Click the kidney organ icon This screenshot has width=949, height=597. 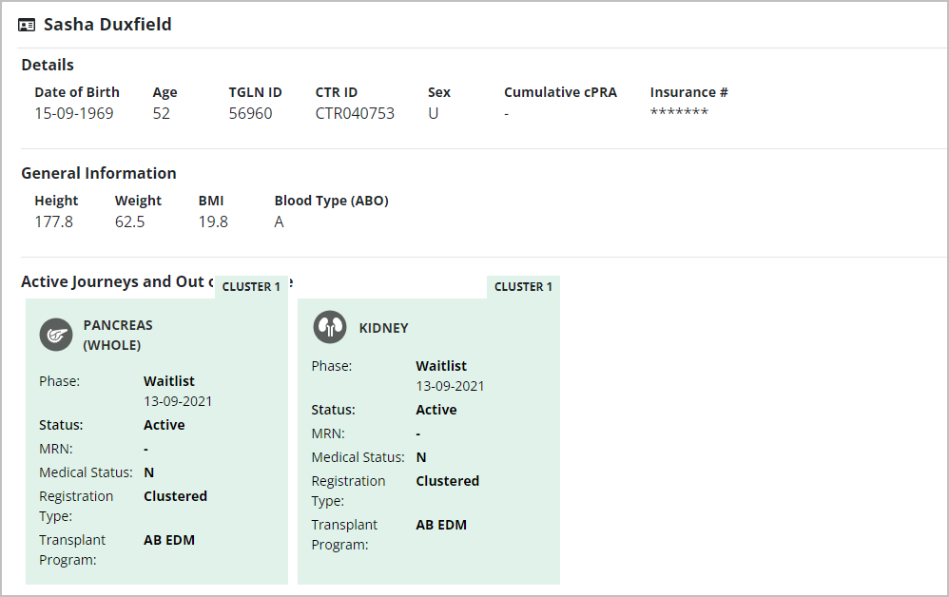tap(330, 328)
